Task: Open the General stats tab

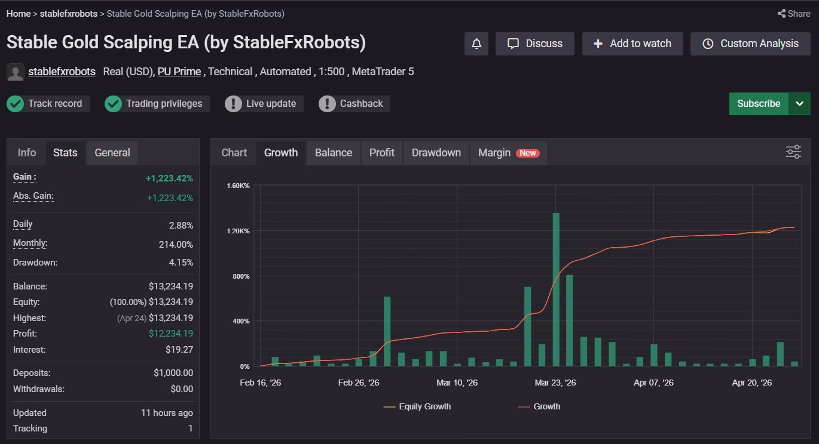Action: (x=112, y=153)
